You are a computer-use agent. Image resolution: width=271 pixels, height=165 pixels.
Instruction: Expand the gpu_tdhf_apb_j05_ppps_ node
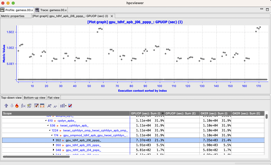pyautogui.click(x=54, y=145)
